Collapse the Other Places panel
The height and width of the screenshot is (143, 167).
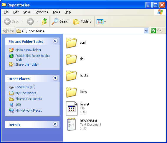(x=55, y=78)
